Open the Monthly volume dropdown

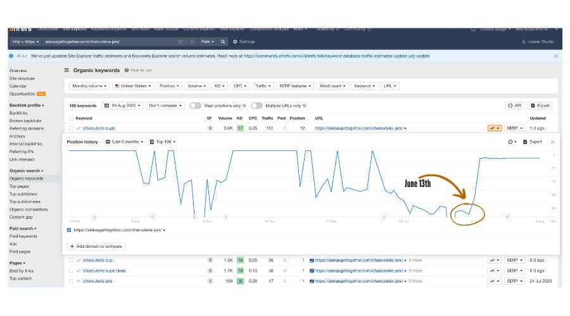(x=89, y=86)
